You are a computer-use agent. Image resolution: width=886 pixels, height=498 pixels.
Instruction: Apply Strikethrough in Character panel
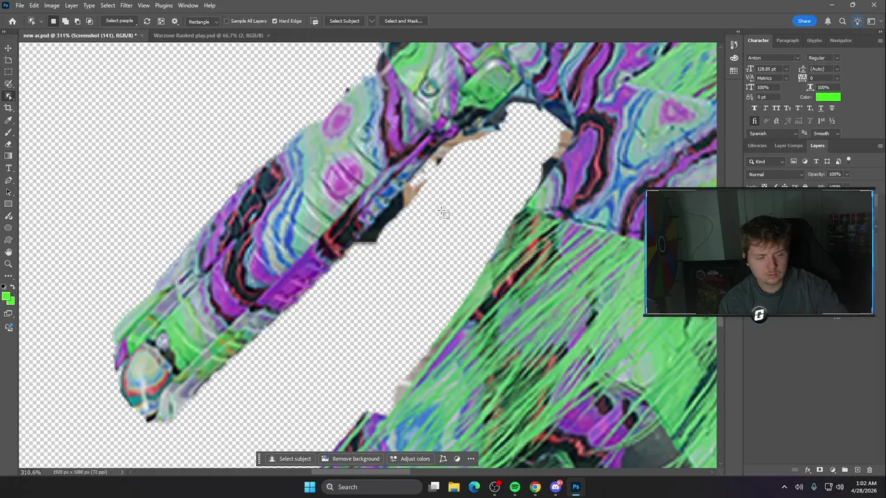click(832, 108)
